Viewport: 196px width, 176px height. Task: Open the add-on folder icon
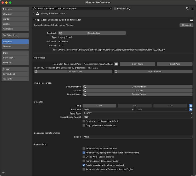click(x=192, y=20)
